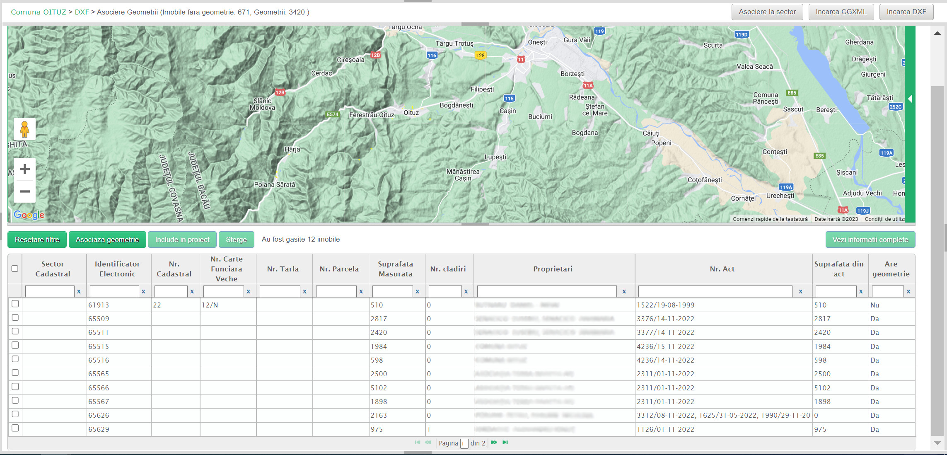Viewport: 947px width, 455px height.
Task: Zoom out the map with minus
Action: click(x=24, y=191)
